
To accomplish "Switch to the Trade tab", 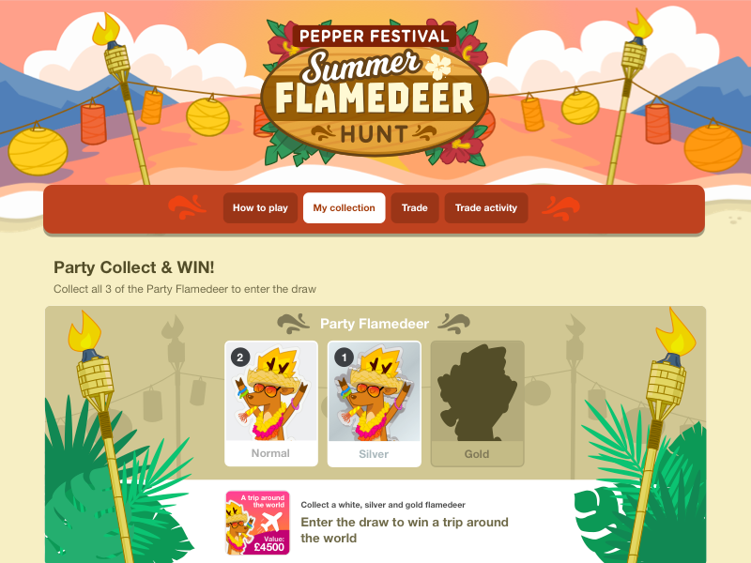I will 414,207.
